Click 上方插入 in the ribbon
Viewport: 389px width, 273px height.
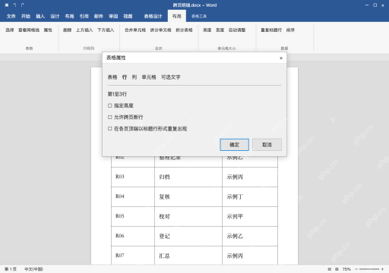(x=84, y=30)
